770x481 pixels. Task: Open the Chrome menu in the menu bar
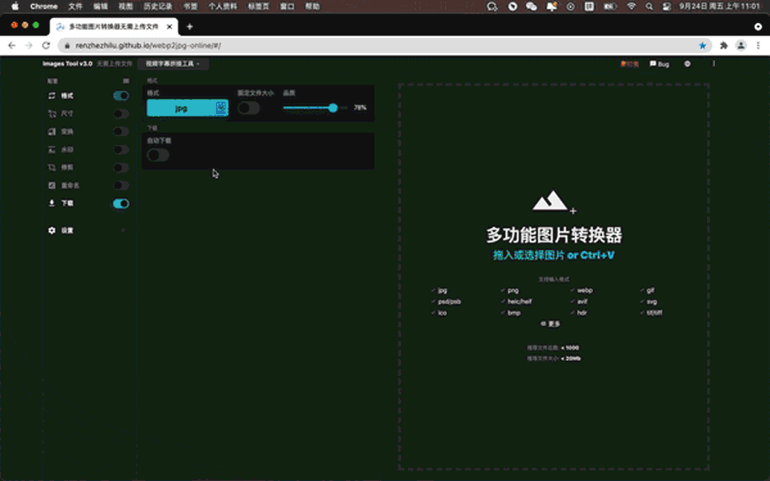43,6
